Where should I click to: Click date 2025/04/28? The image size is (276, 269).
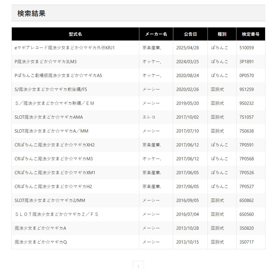(x=188, y=48)
